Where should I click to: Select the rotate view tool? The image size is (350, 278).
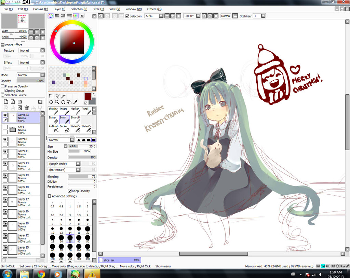coord(63,102)
